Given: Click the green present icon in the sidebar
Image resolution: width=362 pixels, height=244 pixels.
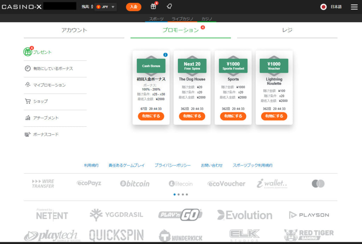Looking at the screenshot, I should pos(28,52).
